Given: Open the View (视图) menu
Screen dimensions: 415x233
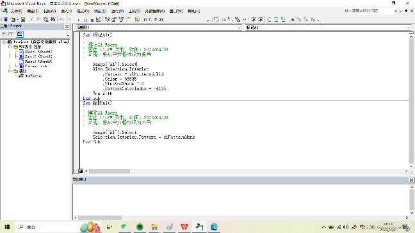Looking at the screenshot, I should [x=49, y=11].
